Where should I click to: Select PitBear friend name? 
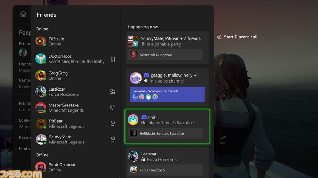(x=56, y=121)
